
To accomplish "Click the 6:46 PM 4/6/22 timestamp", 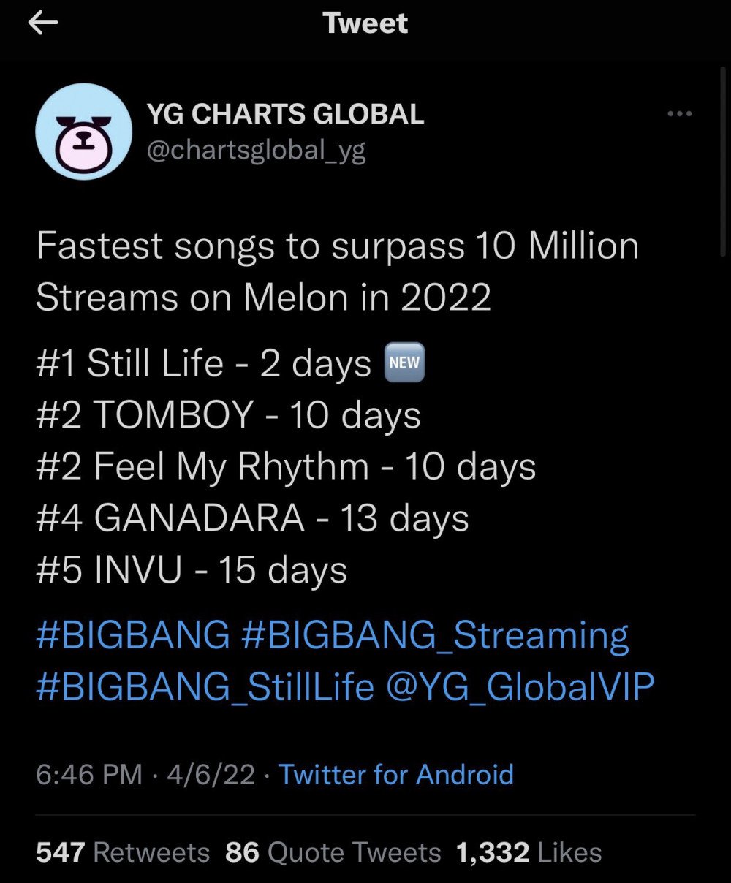I will click(145, 774).
